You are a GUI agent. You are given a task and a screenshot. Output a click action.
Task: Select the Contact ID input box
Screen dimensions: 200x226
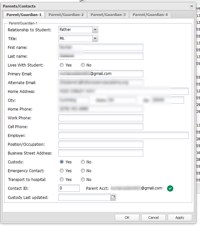pyautogui.click(x=69, y=188)
